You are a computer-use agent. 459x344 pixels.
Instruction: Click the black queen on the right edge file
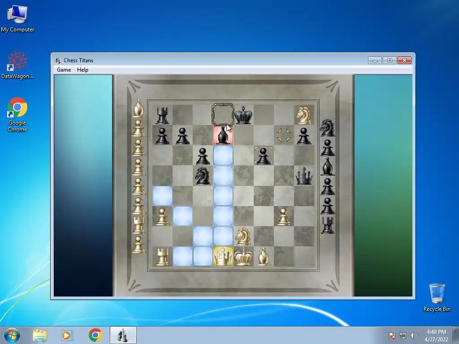pyautogui.click(x=304, y=176)
